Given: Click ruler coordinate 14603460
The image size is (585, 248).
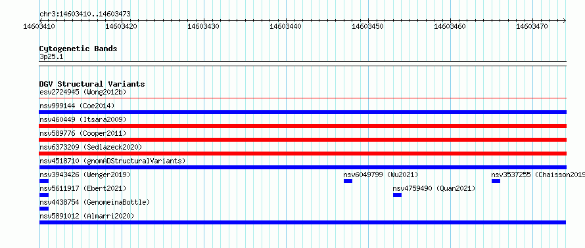Looking at the screenshot, I should point(450,26).
